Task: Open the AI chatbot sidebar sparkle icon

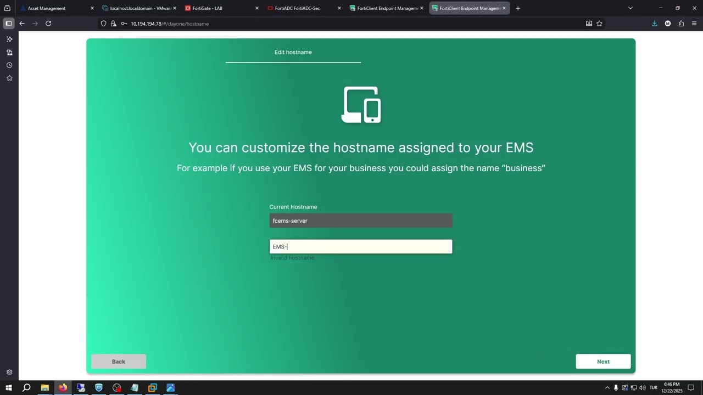Action: click(9, 39)
